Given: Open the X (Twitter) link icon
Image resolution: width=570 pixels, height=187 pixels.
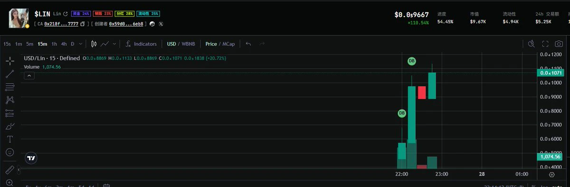Looking at the screenshot, I should pos(161,24).
